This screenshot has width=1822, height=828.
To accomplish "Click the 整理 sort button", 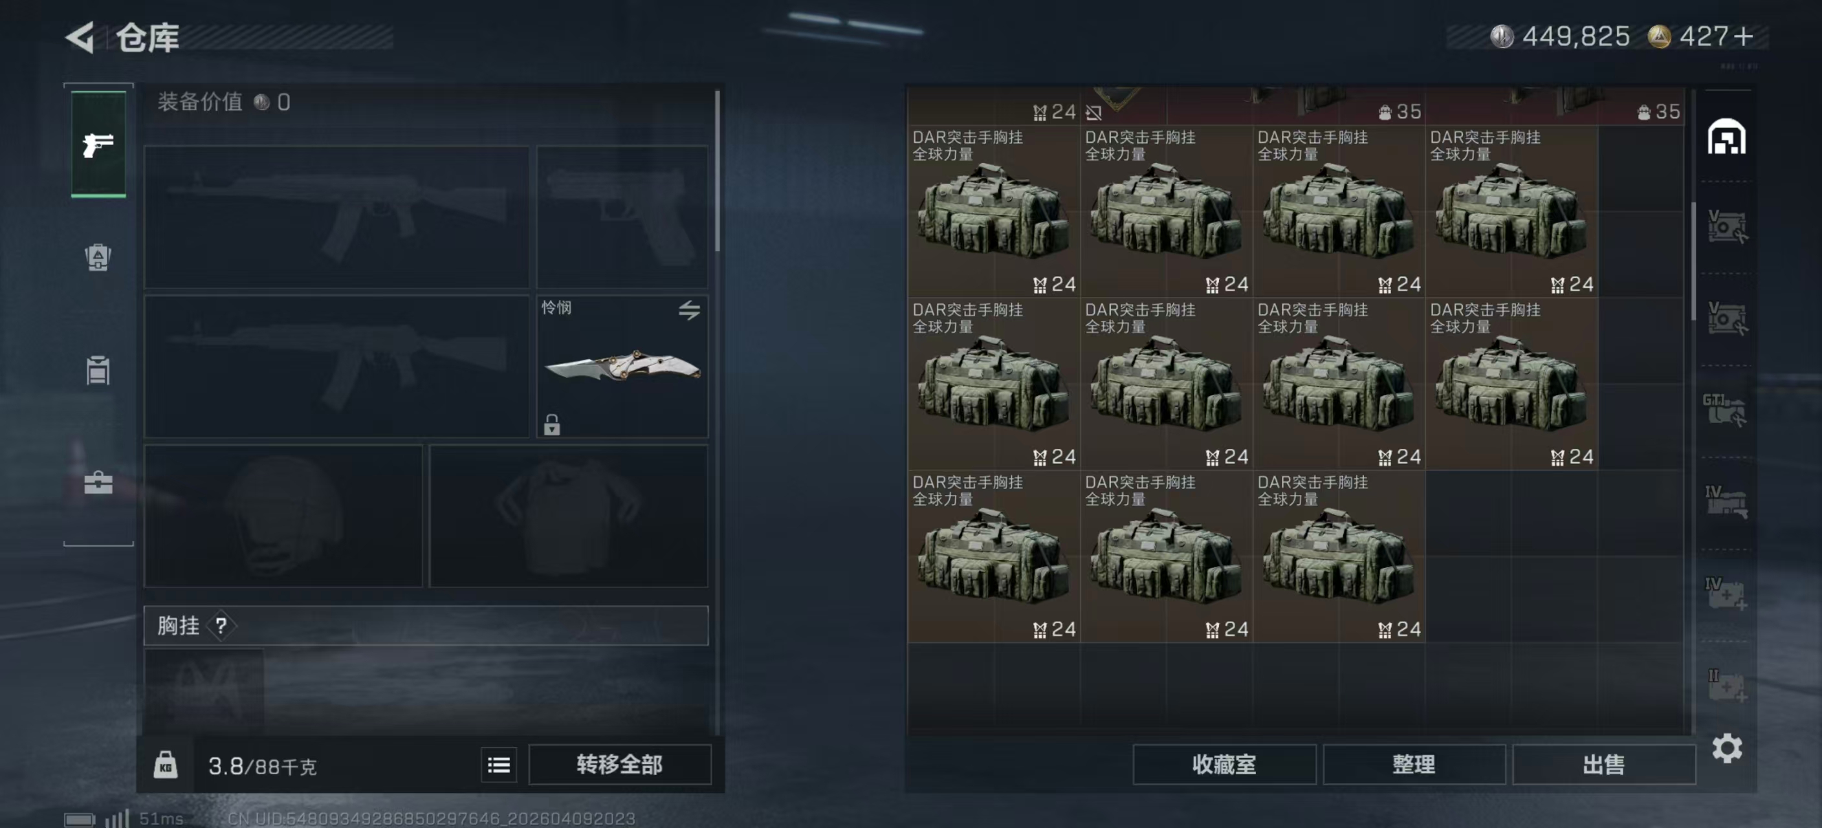I will (x=1414, y=765).
